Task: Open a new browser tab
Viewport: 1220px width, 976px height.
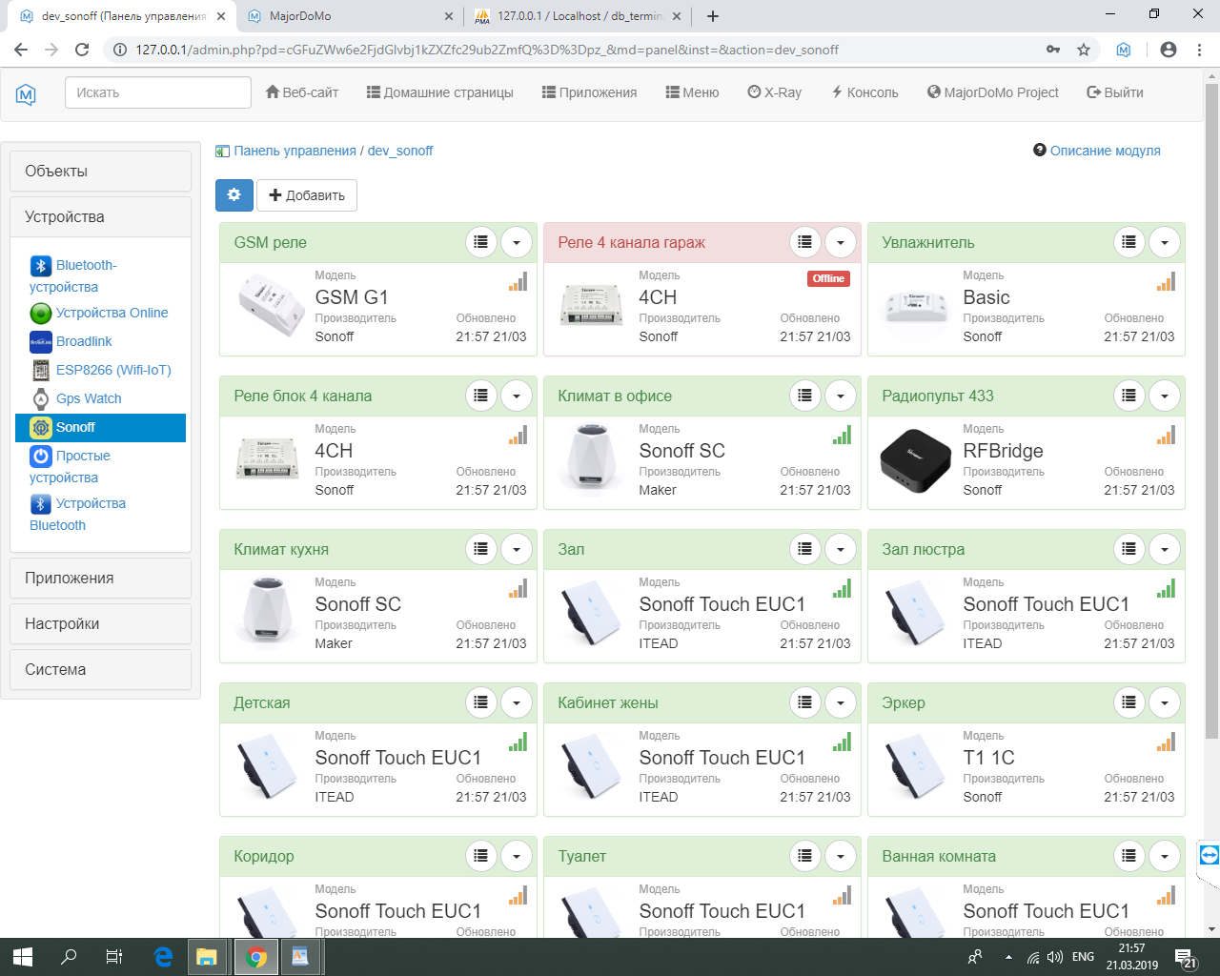Action: click(713, 16)
